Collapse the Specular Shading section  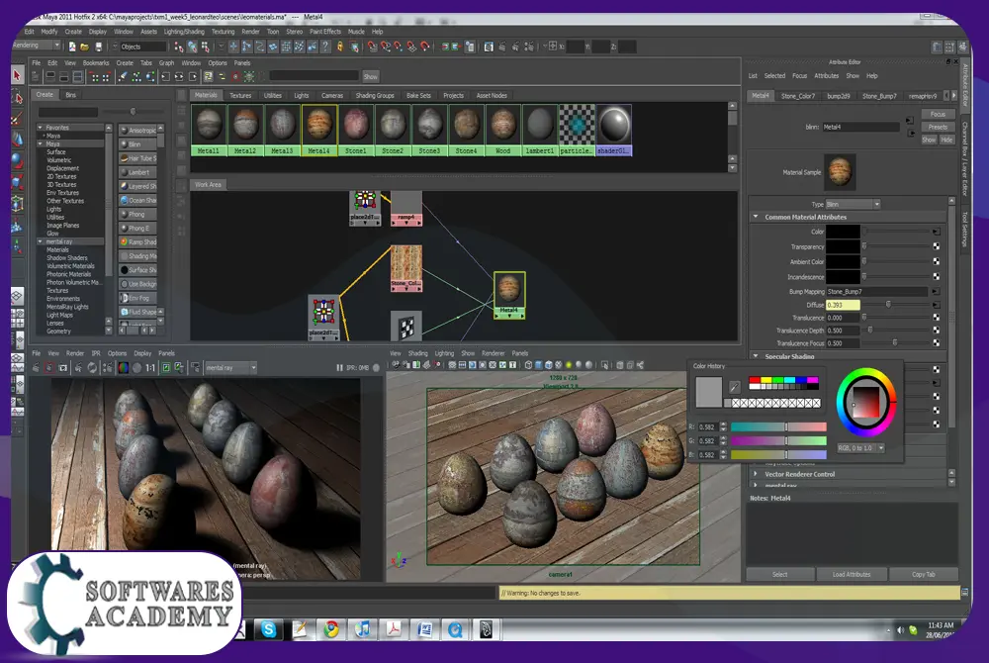[756, 356]
